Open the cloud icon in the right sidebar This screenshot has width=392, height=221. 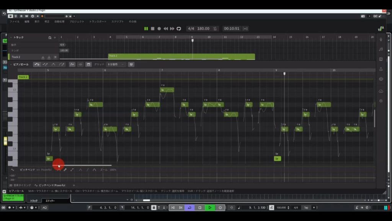point(381,91)
